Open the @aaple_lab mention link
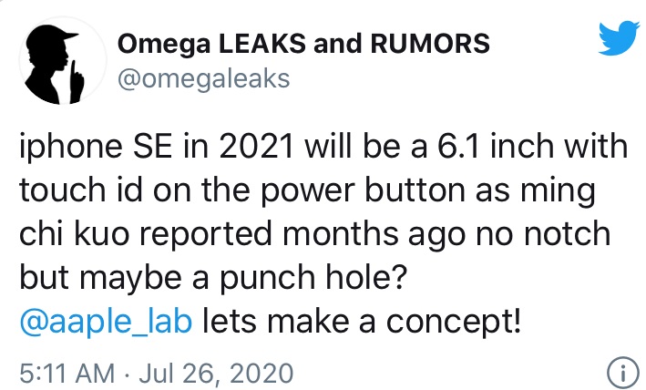Image resolution: width=646 pixels, height=390 pixels. tap(105, 323)
